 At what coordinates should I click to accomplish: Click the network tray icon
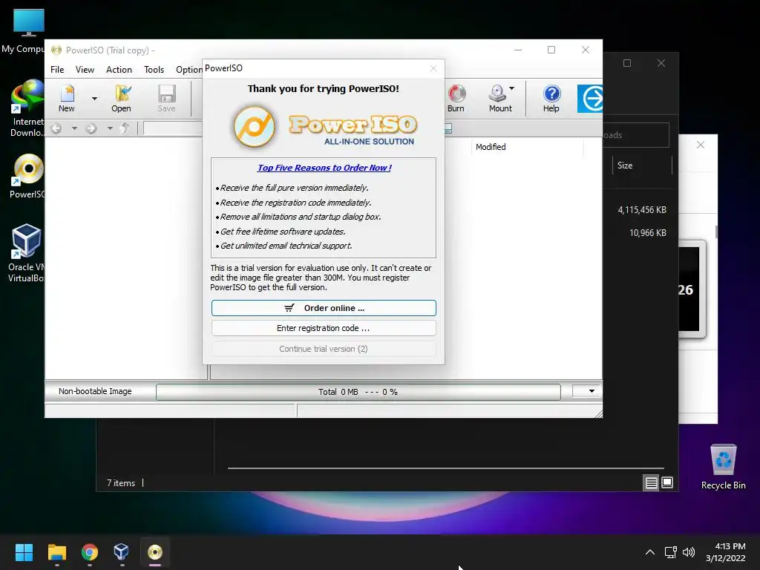tap(670, 552)
